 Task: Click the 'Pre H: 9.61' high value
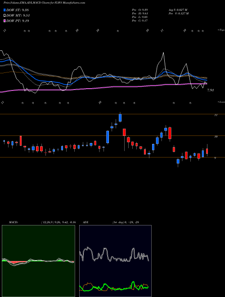(x=140, y=13)
